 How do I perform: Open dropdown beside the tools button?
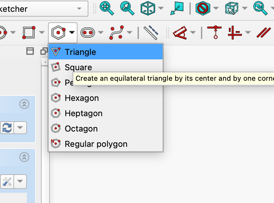[x=20, y=181]
